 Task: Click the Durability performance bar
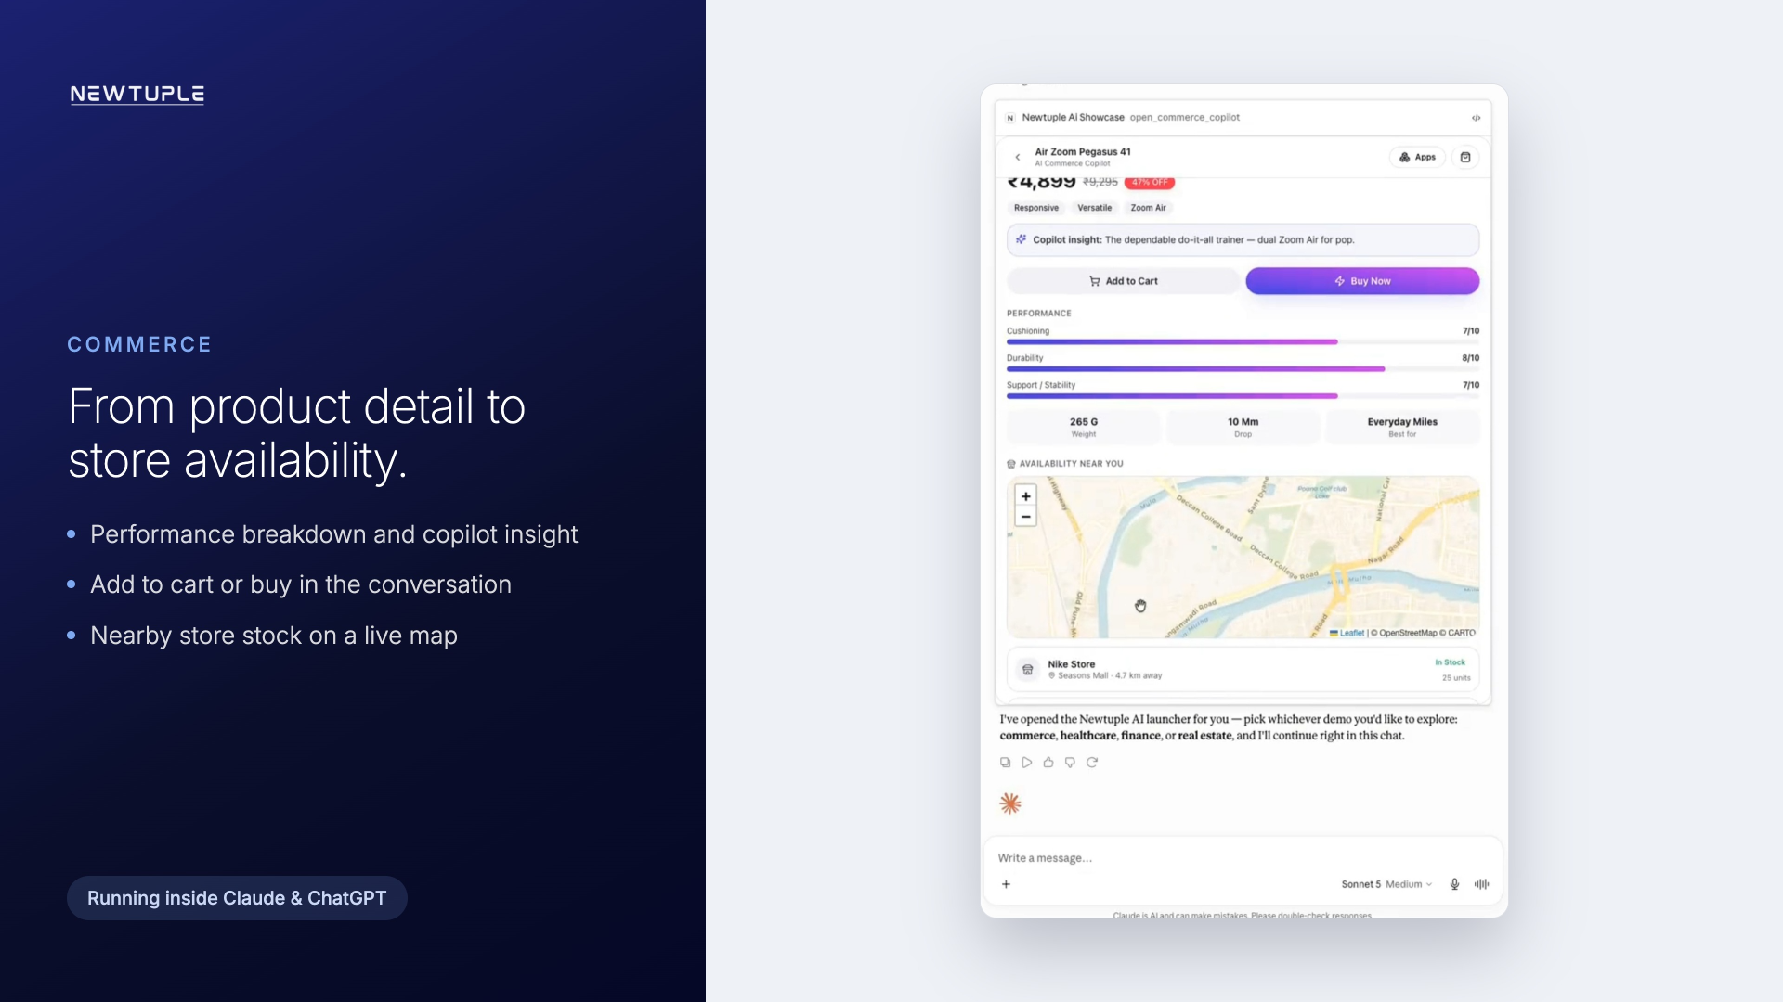(x=1243, y=369)
